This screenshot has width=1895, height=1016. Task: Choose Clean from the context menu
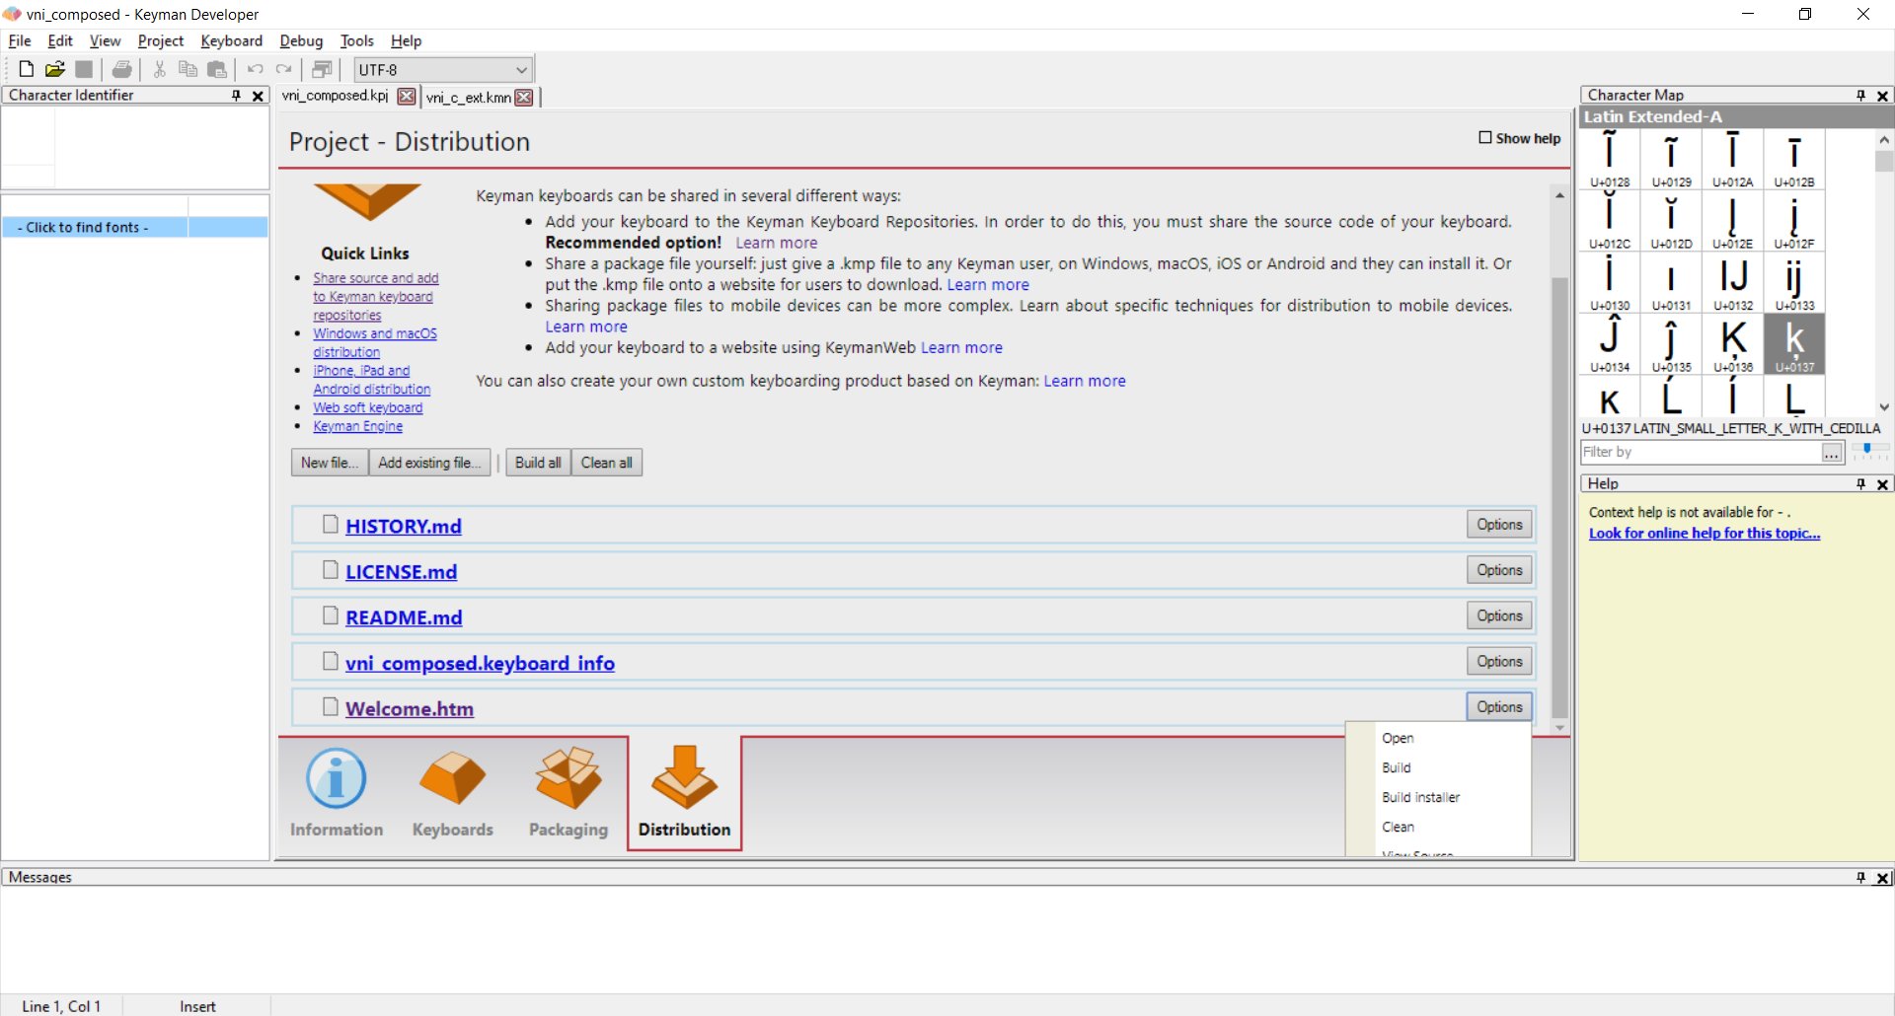pyautogui.click(x=1398, y=827)
